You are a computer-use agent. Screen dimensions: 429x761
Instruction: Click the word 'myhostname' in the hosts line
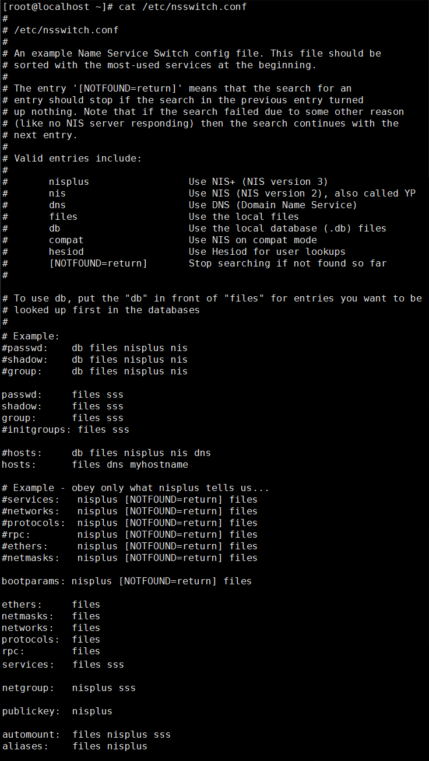[x=159, y=465]
